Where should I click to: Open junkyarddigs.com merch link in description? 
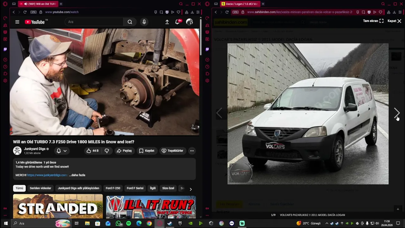(x=47, y=175)
